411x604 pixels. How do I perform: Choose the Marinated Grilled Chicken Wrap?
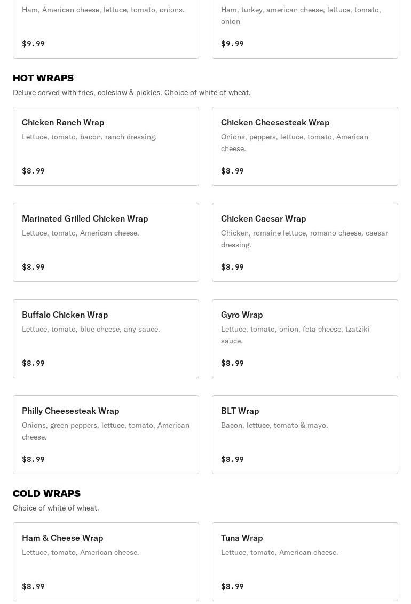[106, 242]
